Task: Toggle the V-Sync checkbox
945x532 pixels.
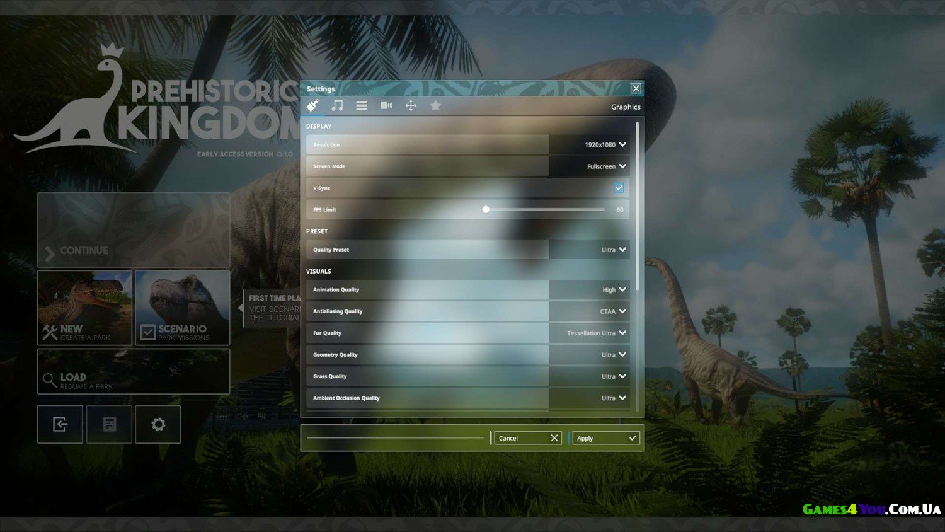Action: click(x=619, y=188)
